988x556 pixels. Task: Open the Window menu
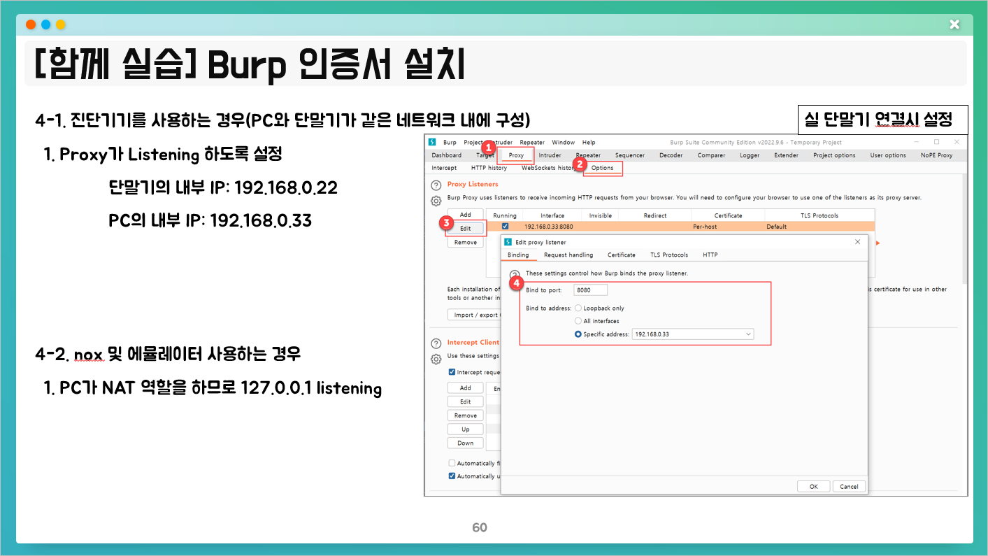[564, 142]
